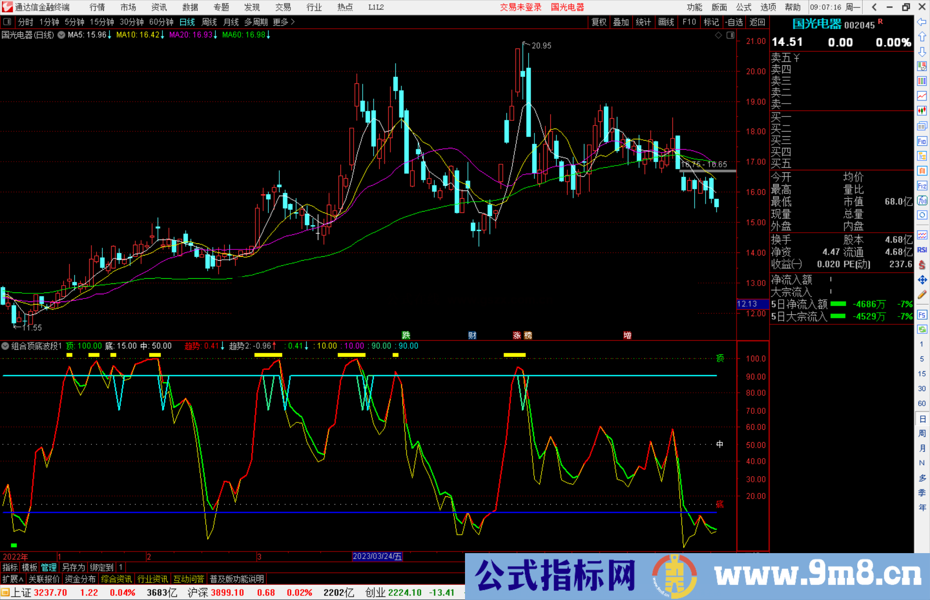The image size is (930, 600).
Task: Switch to the 周线 weekly tab
Action: (210, 22)
